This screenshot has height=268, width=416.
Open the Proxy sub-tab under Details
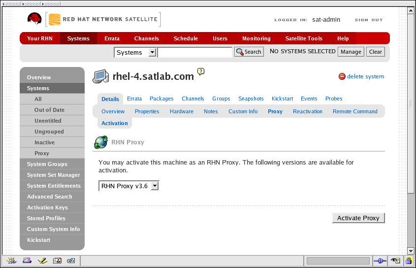point(275,111)
